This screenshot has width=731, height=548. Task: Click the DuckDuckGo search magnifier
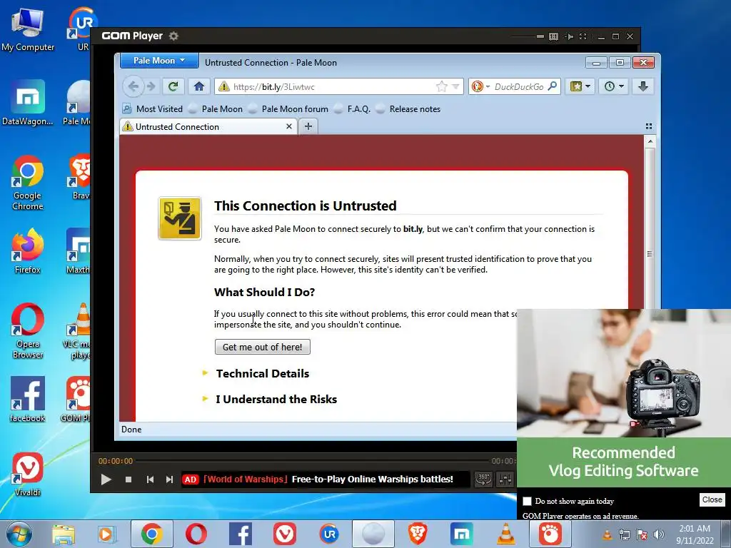[x=553, y=86]
